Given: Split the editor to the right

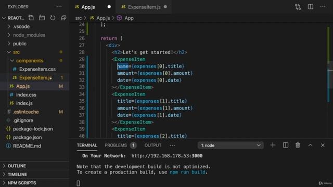Looking at the screenshot, I should click(x=311, y=7).
